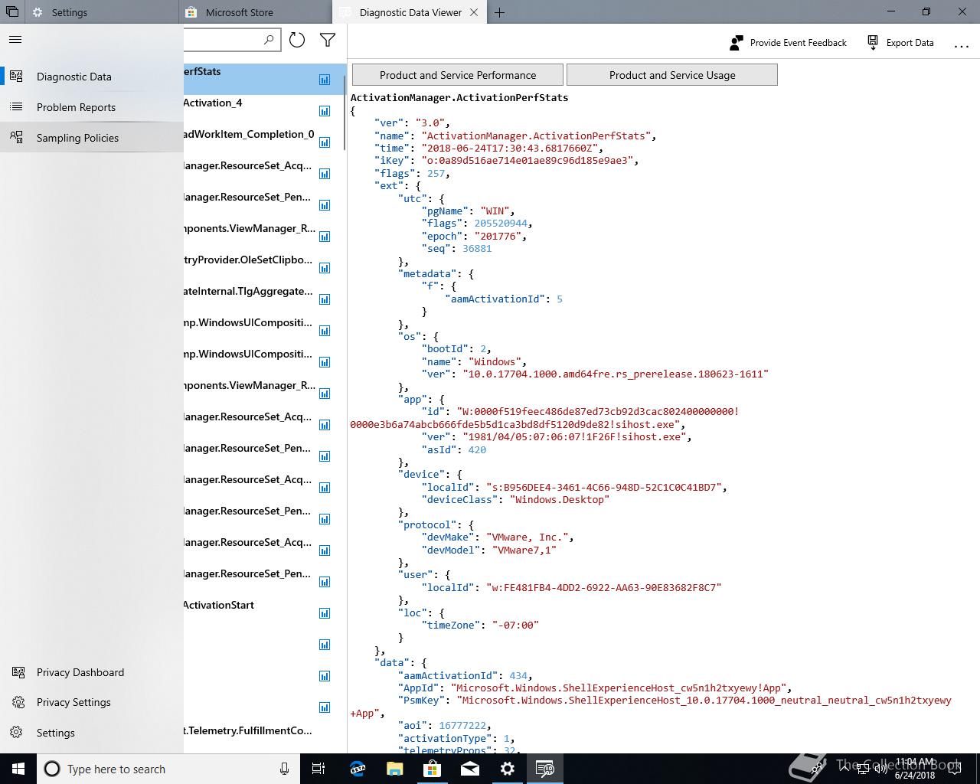
Task: Select Product and Service Usage category
Action: [672, 75]
